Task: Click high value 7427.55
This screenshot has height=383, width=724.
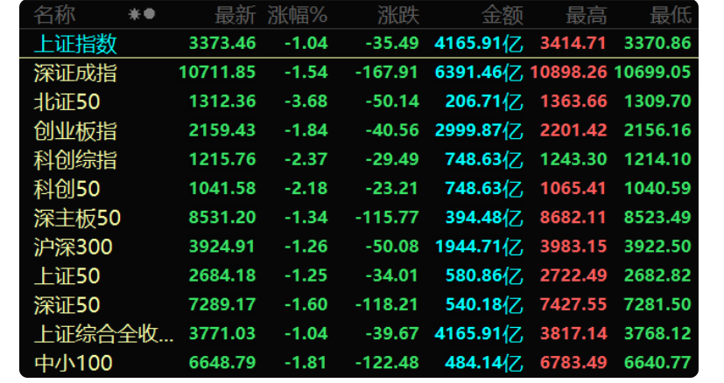Action: 573,305
